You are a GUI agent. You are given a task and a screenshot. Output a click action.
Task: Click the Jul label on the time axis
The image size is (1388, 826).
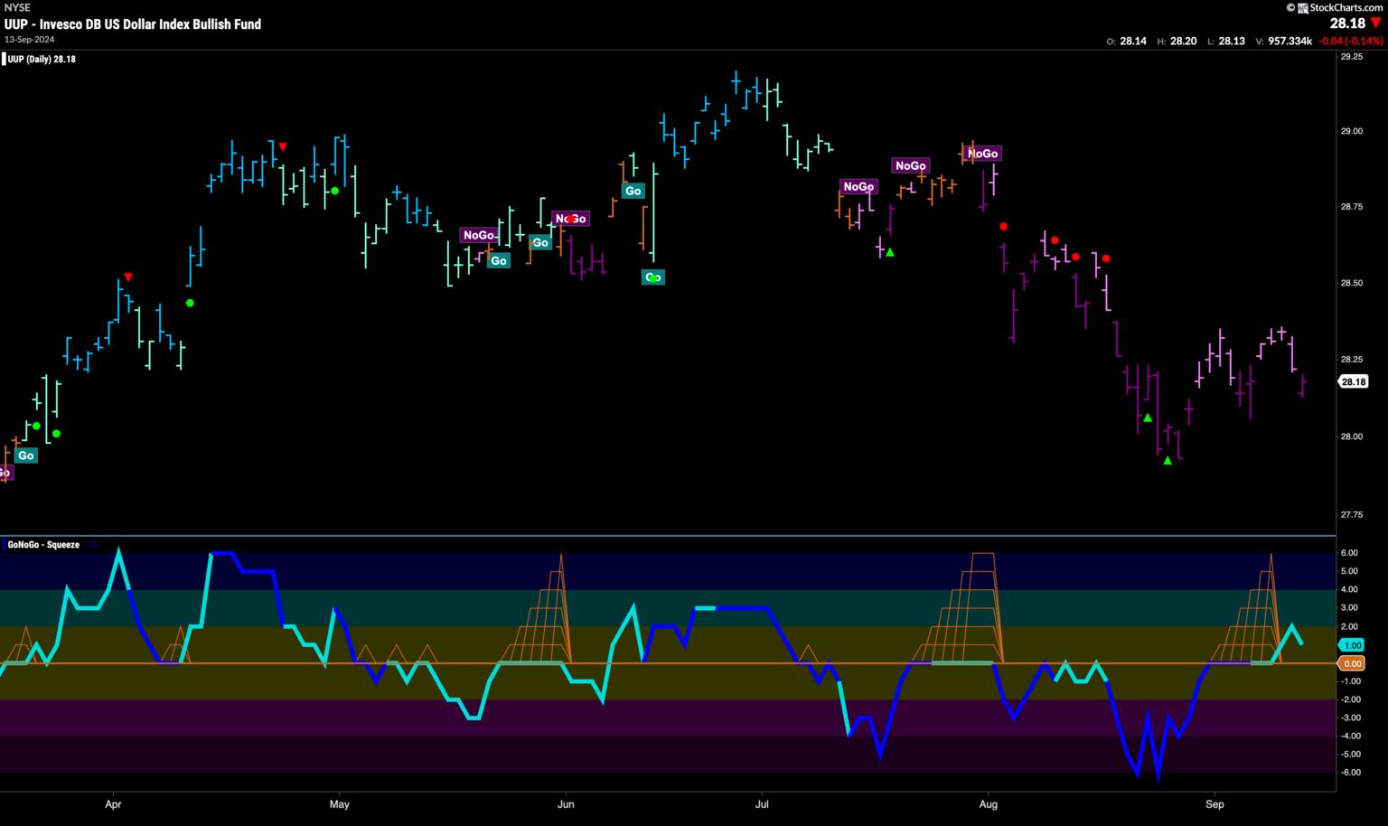[x=762, y=803]
